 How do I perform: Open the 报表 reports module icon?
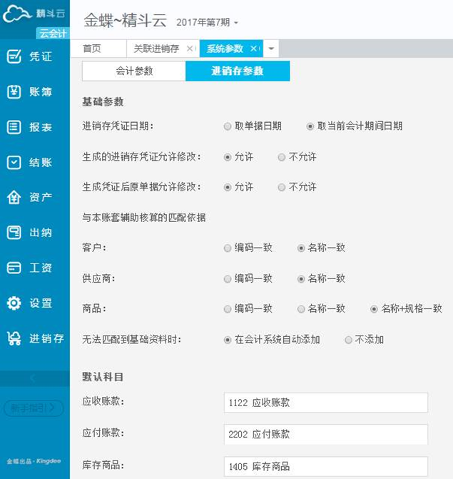pyautogui.click(x=14, y=127)
